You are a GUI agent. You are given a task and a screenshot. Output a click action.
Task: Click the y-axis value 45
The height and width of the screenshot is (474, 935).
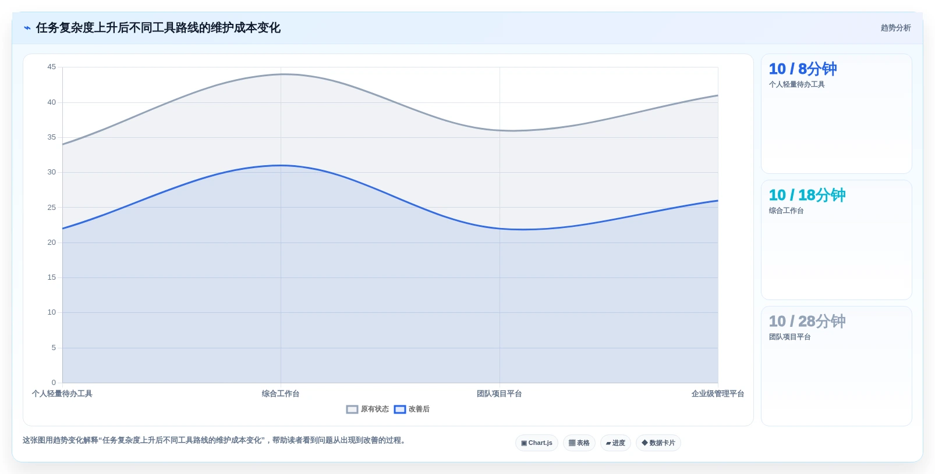coord(52,67)
